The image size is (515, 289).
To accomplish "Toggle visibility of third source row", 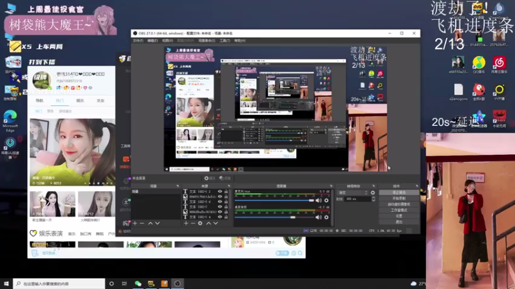I will coord(220,202).
